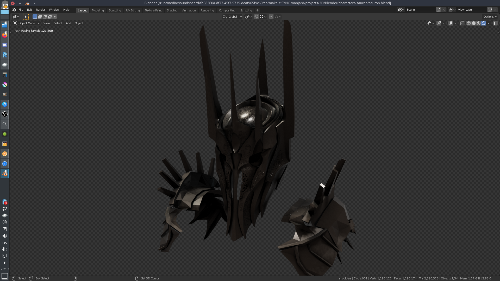Toggle snapping magnet
Screen dimensions: 500x281
pos(256,17)
